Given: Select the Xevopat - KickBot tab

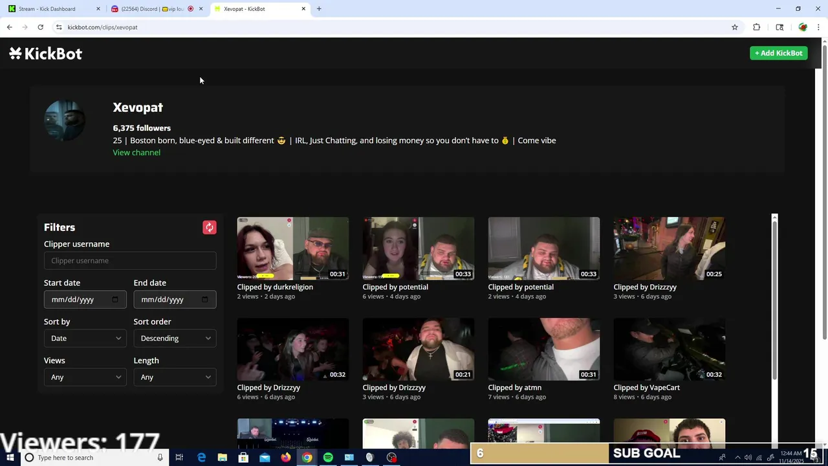Looking at the screenshot, I should [259, 9].
